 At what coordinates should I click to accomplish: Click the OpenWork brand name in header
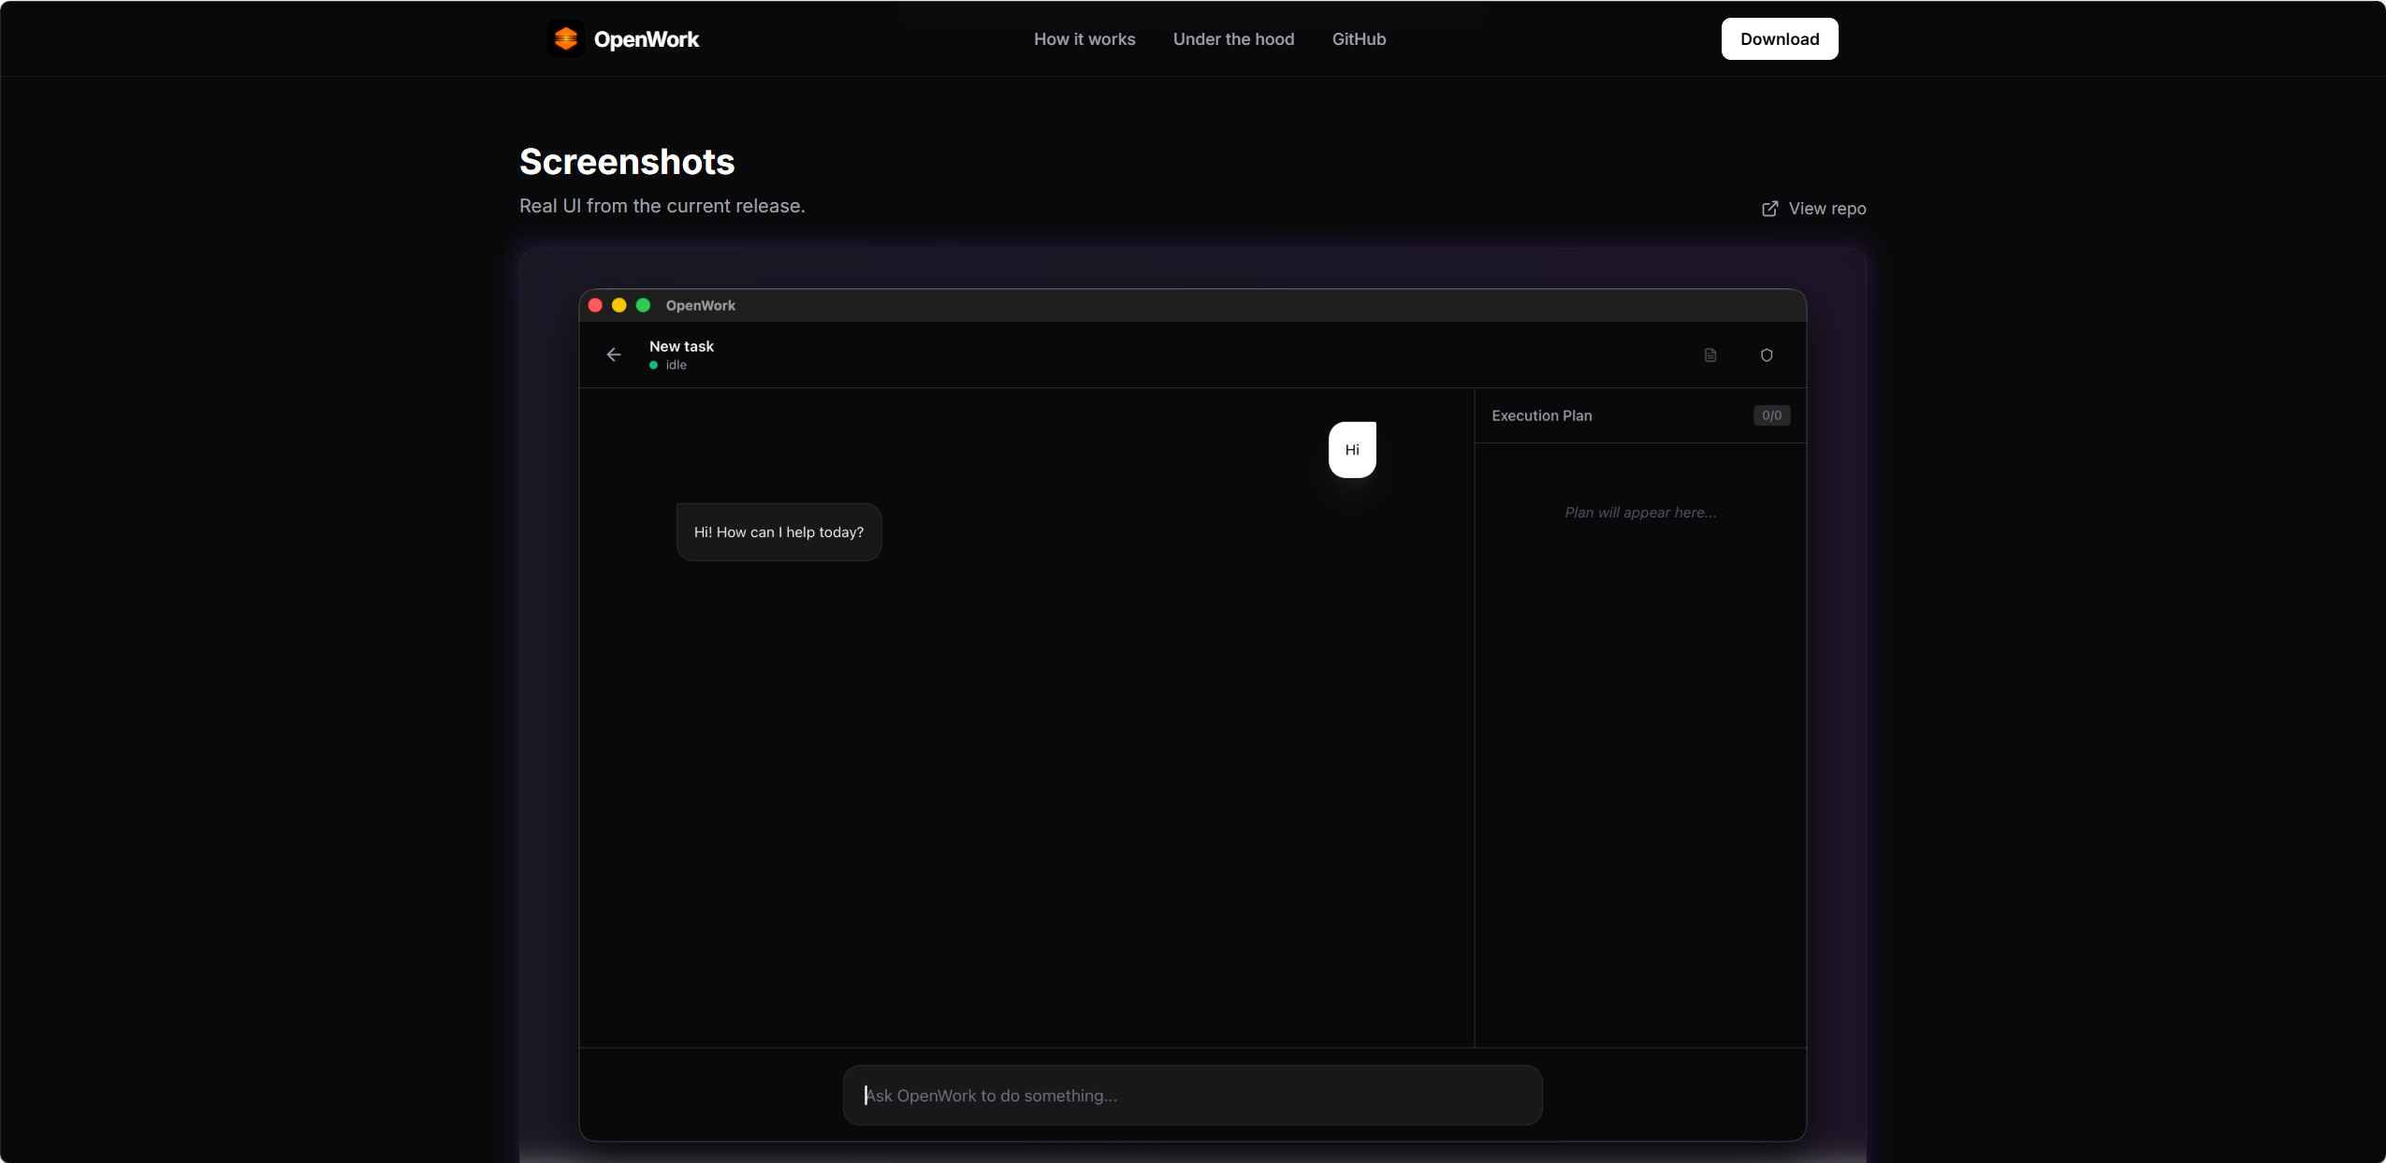647,39
